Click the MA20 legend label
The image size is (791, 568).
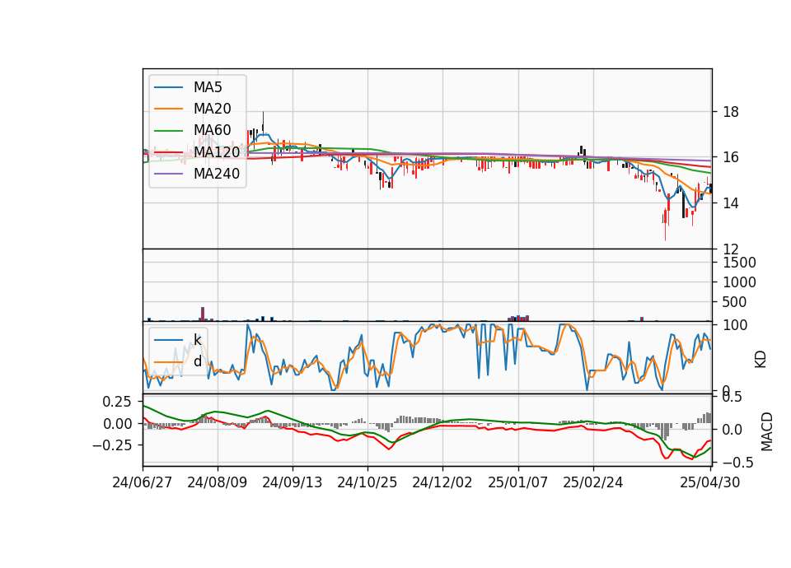[212, 109]
